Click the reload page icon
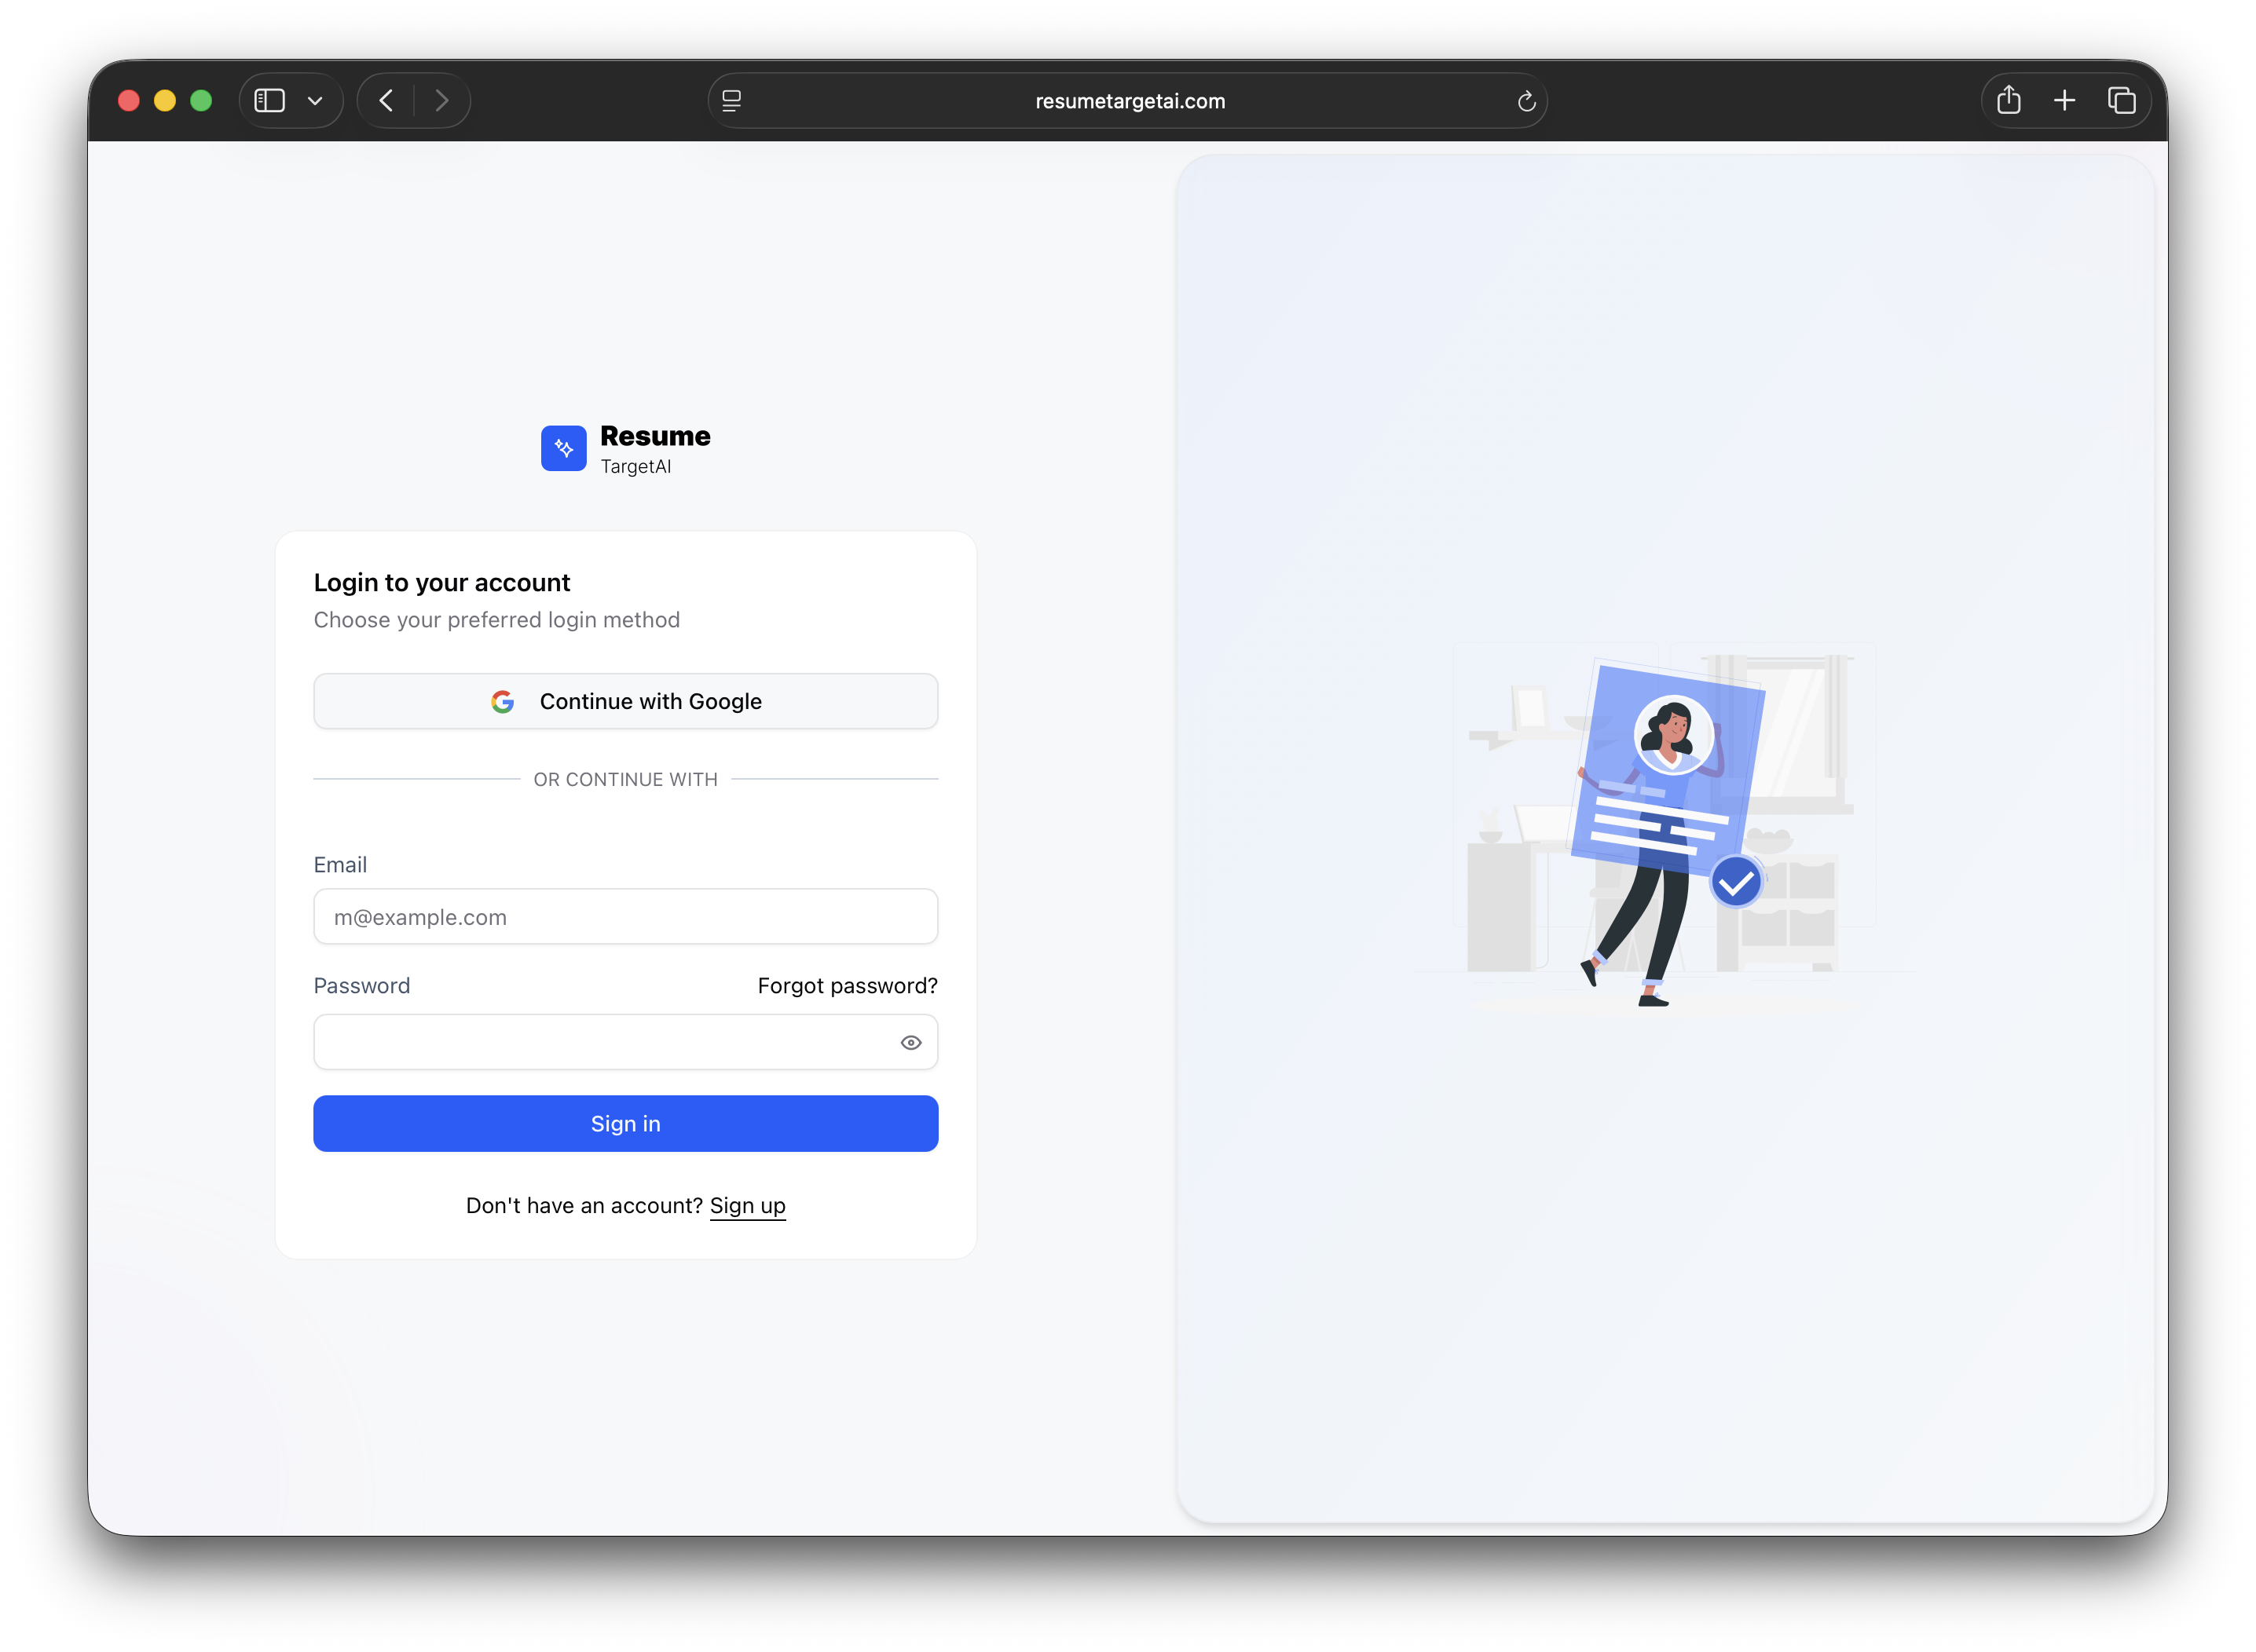 (1525, 100)
